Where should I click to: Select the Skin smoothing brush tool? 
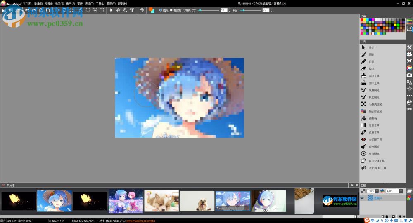pyautogui.click(x=363, y=146)
